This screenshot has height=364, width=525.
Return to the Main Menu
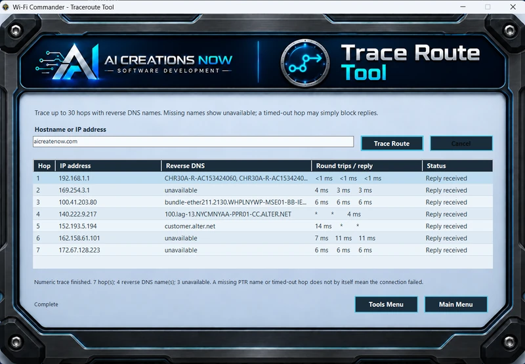pos(455,304)
